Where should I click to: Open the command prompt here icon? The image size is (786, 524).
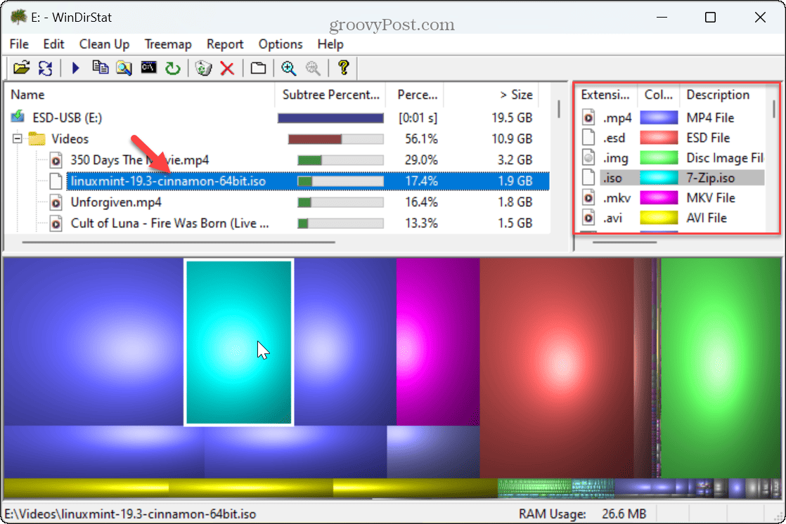pyautogui.click(x=148, y=68)
